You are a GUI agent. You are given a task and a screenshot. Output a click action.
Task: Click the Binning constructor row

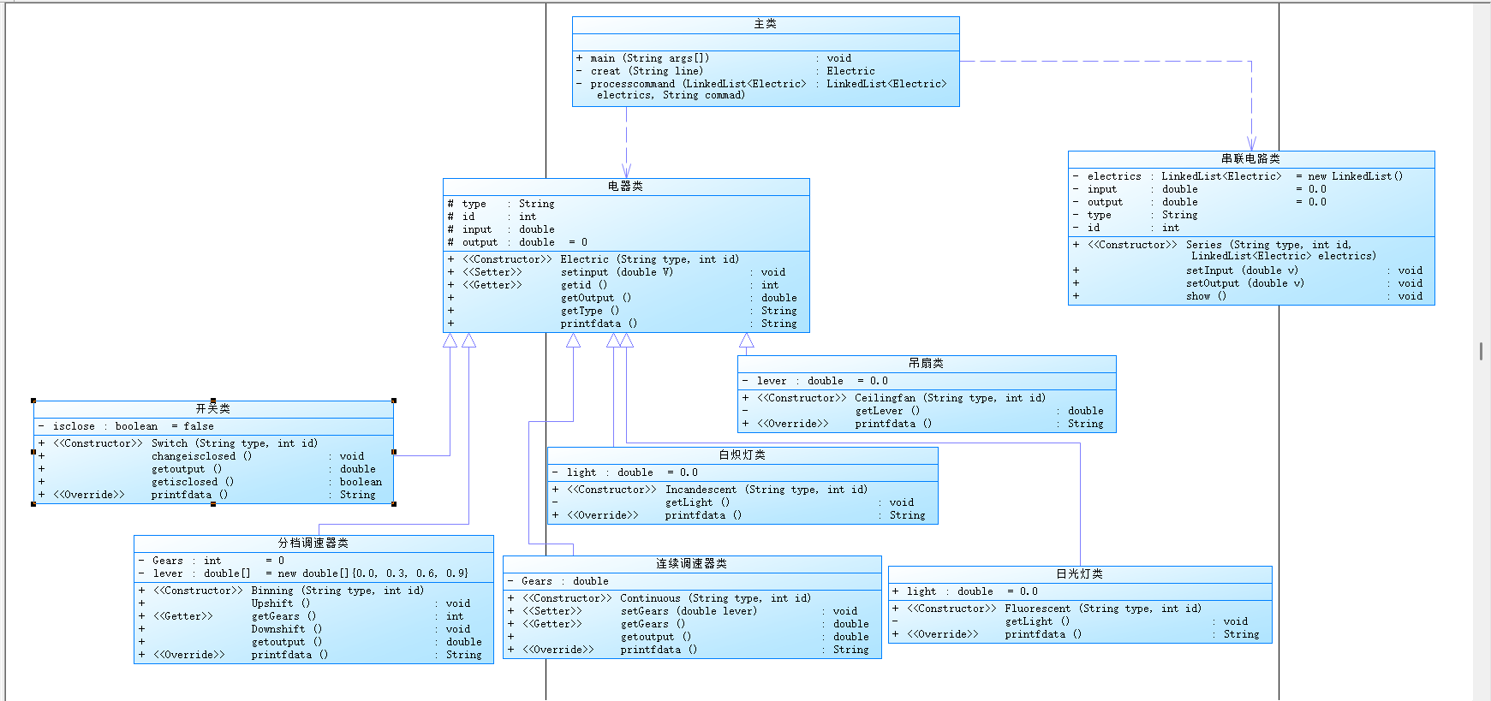point(282,591)
